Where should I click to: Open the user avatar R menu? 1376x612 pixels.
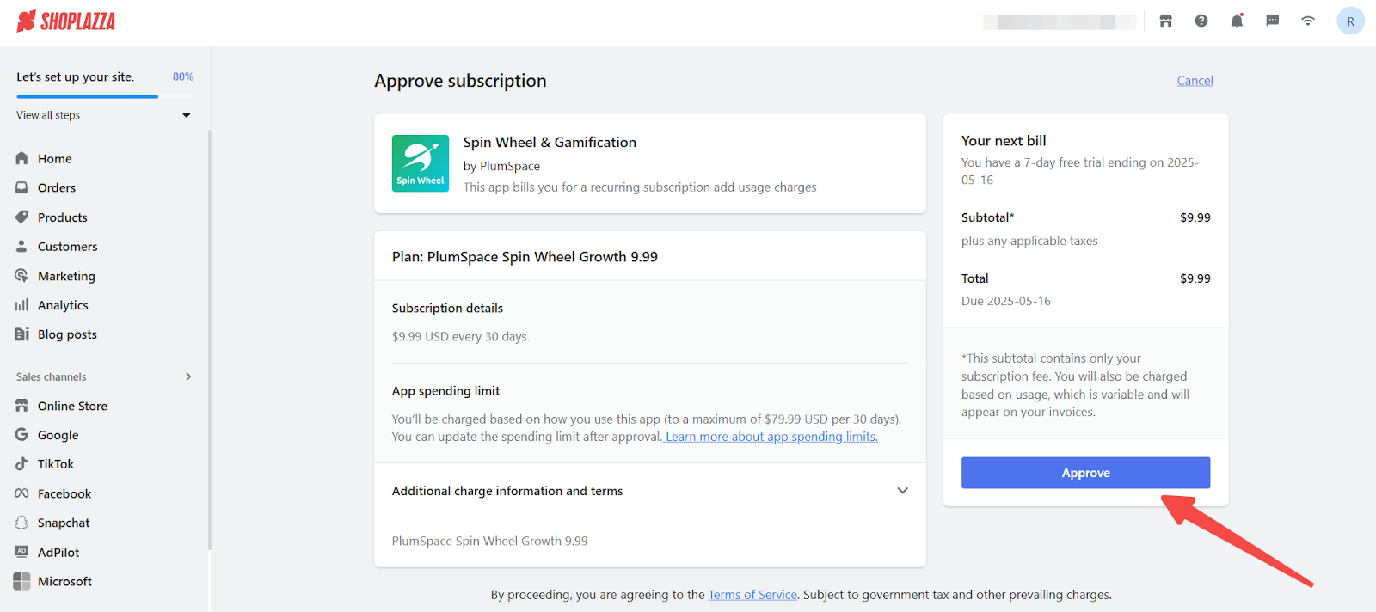click(1350, 21)
